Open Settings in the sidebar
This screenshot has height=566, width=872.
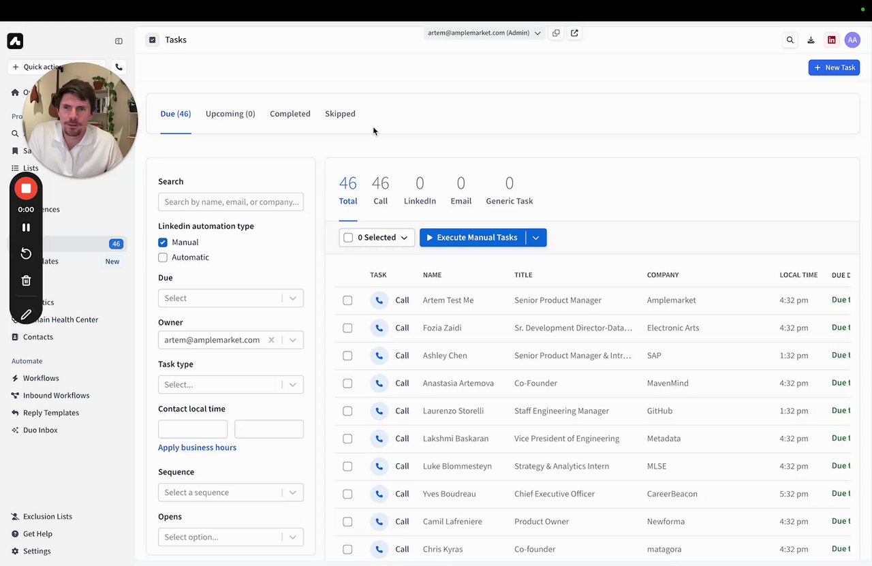tap(37, 551)
